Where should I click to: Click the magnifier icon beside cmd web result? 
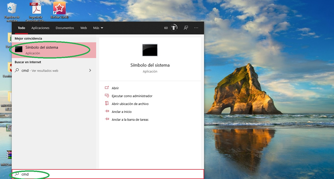(17, 70)
